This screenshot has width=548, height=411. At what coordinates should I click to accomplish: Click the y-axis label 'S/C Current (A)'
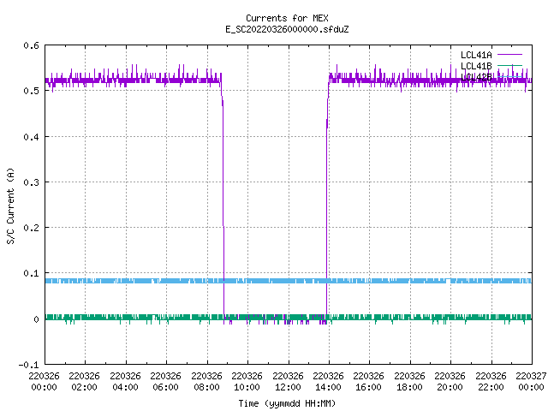(x=11, y=205)
